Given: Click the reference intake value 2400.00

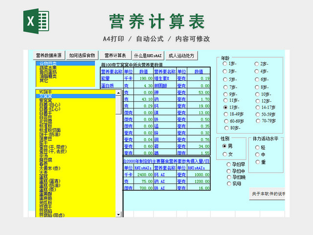Looking at the screenshot, I should (x=143, y=175).
